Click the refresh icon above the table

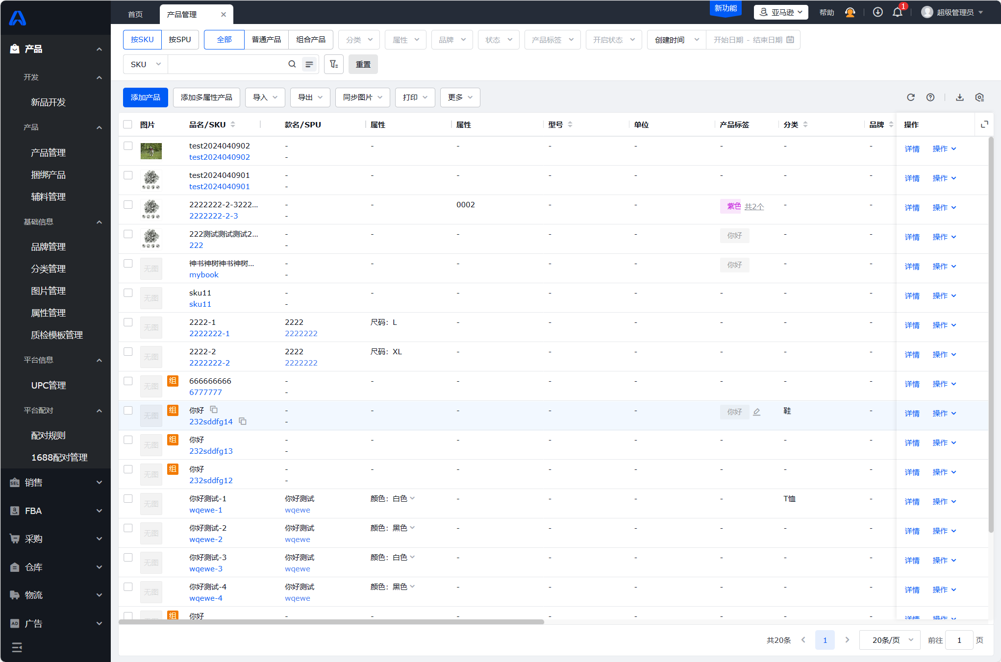(911, 98)
